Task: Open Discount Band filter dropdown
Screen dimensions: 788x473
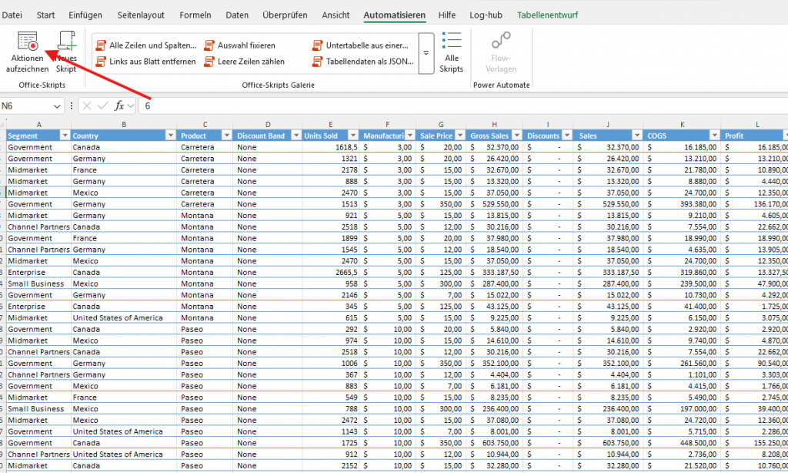Action: (295, 136)
